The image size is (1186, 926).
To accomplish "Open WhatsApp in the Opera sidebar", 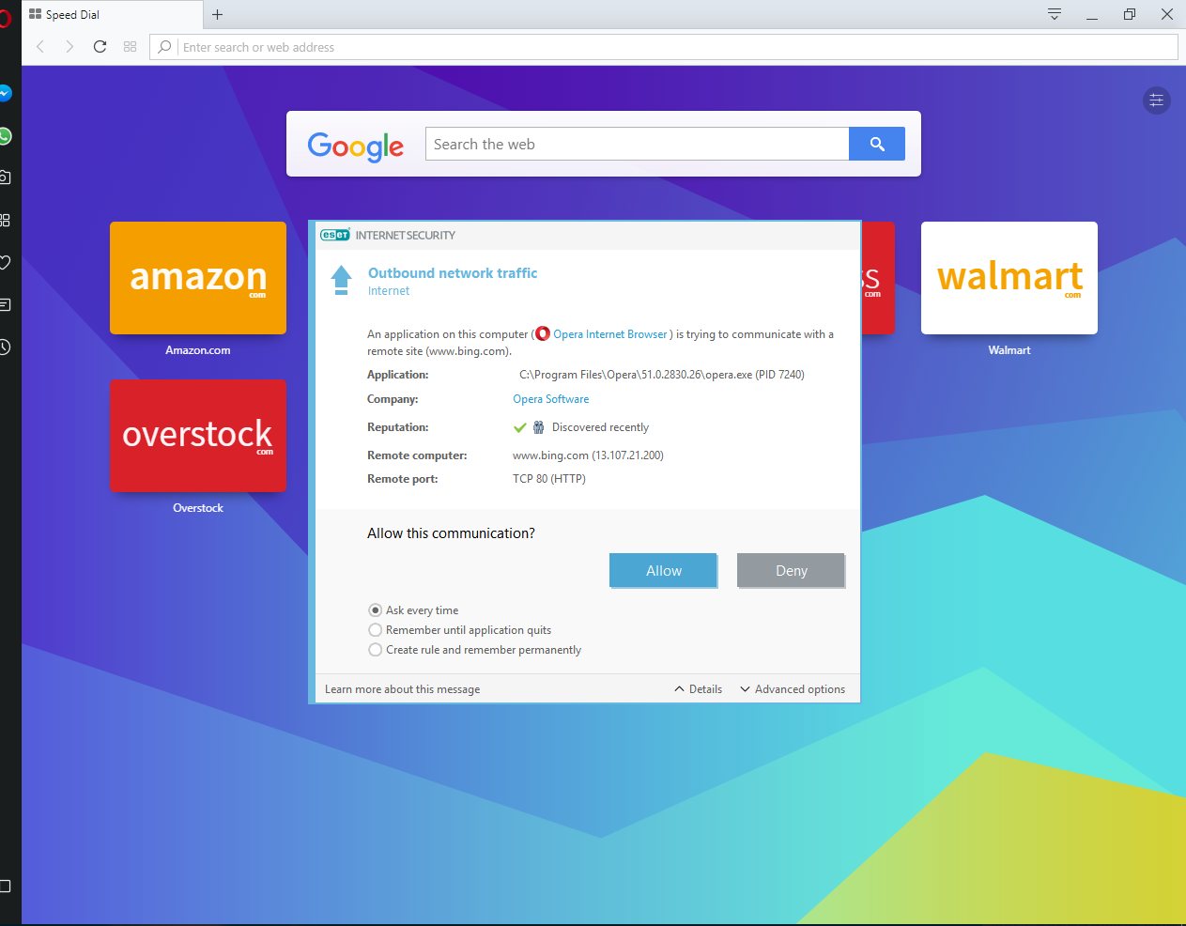I will click(x=5, y=136).
